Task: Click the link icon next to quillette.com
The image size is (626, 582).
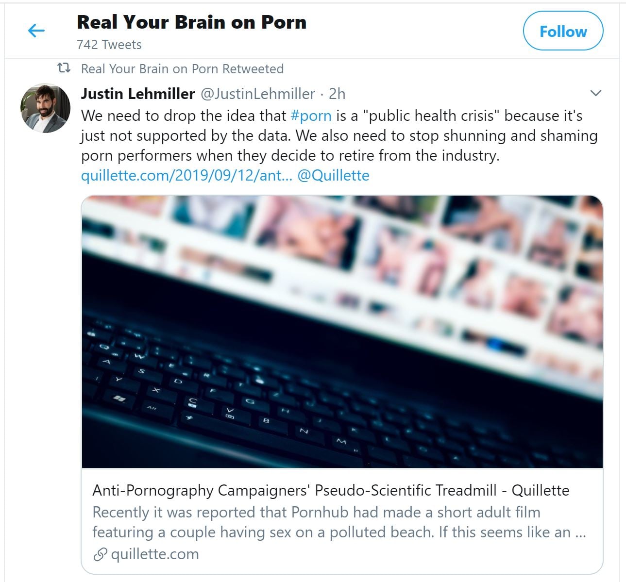Action: (x=100, y=554)
